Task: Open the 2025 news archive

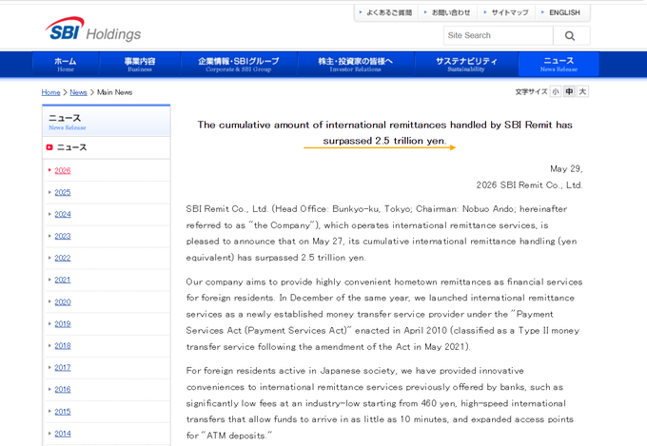Action: tap(63, 193)
